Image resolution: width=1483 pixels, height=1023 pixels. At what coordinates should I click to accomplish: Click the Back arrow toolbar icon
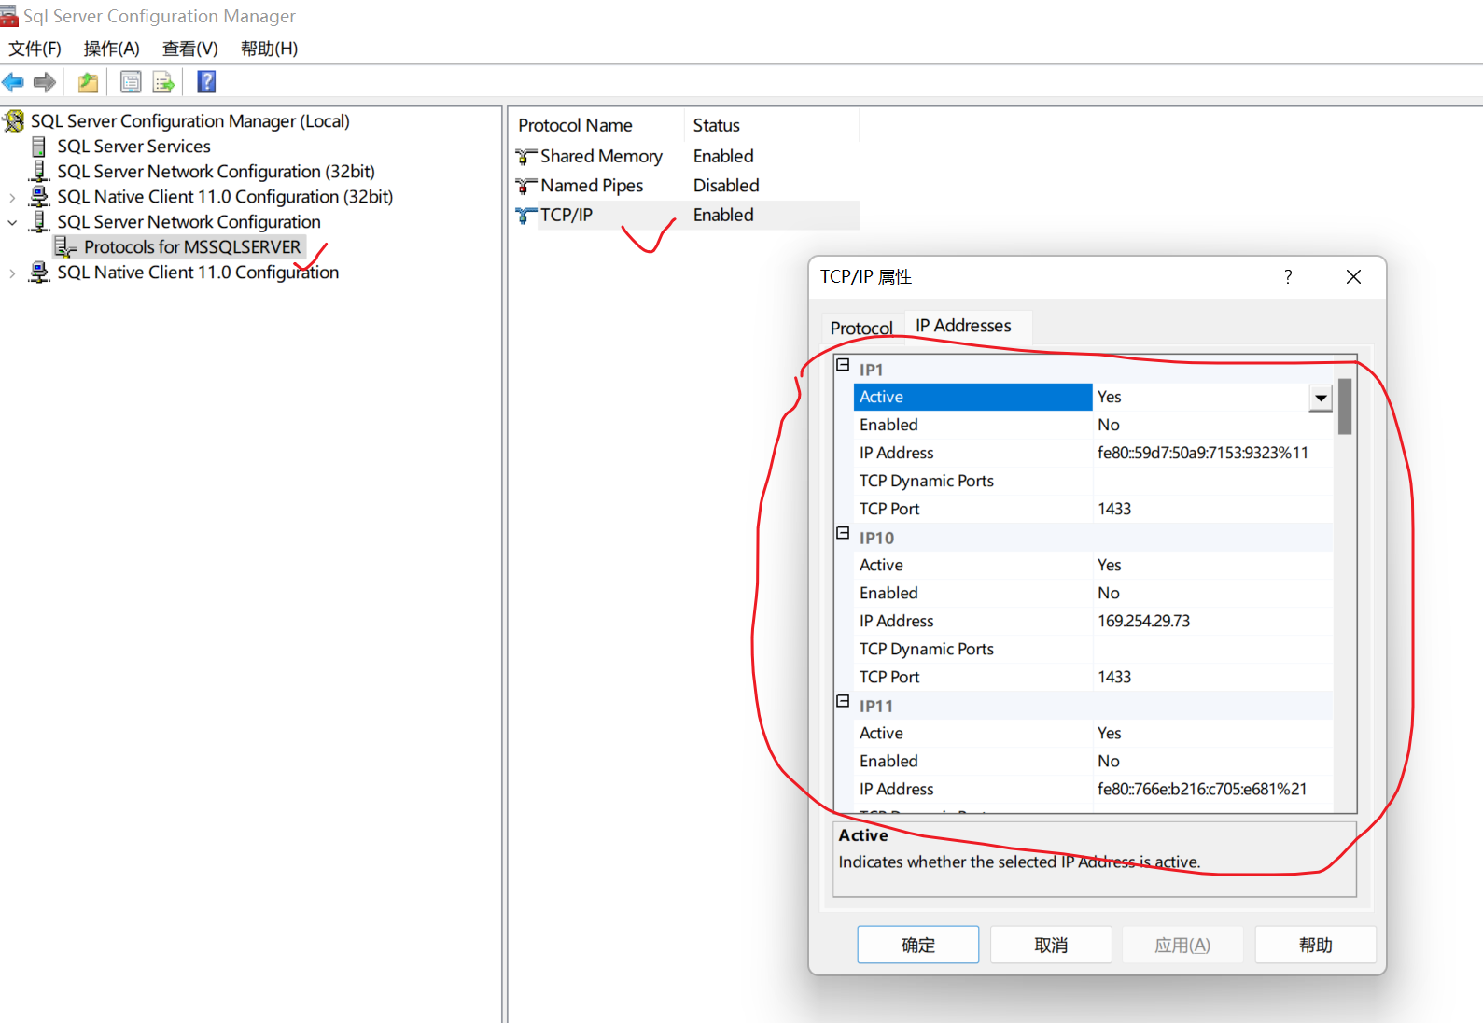[x=13, y=83]
